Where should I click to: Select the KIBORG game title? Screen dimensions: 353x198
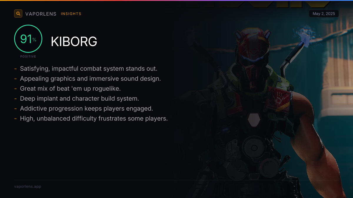[x=74, y=42]
